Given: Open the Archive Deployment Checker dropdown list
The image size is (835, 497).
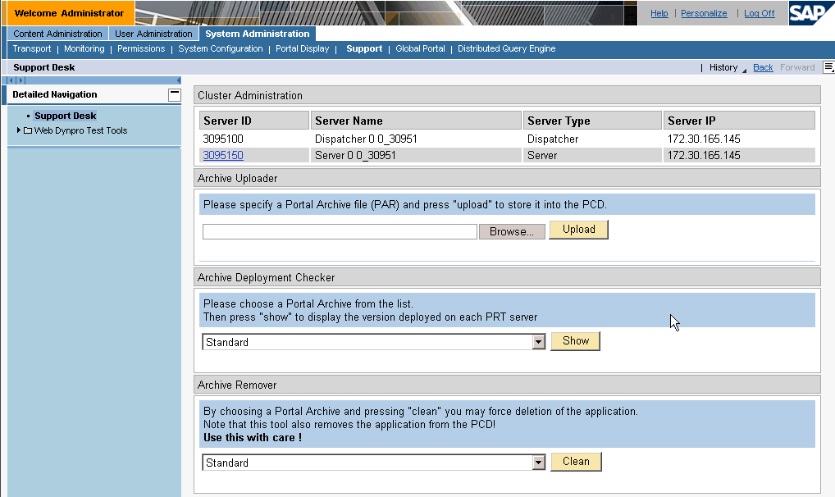Looking at the screenshot, I should 538,342.
